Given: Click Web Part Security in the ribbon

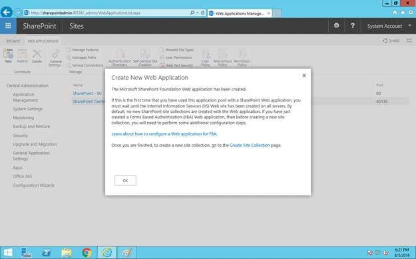Looking at the screenshot, I should [x=176, y=65].
